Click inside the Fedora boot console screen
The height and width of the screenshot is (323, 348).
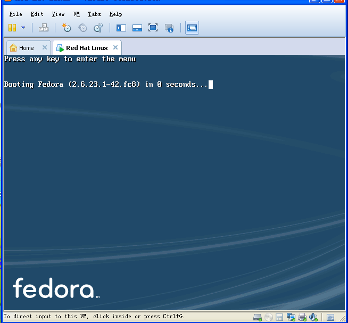[174, 182]
